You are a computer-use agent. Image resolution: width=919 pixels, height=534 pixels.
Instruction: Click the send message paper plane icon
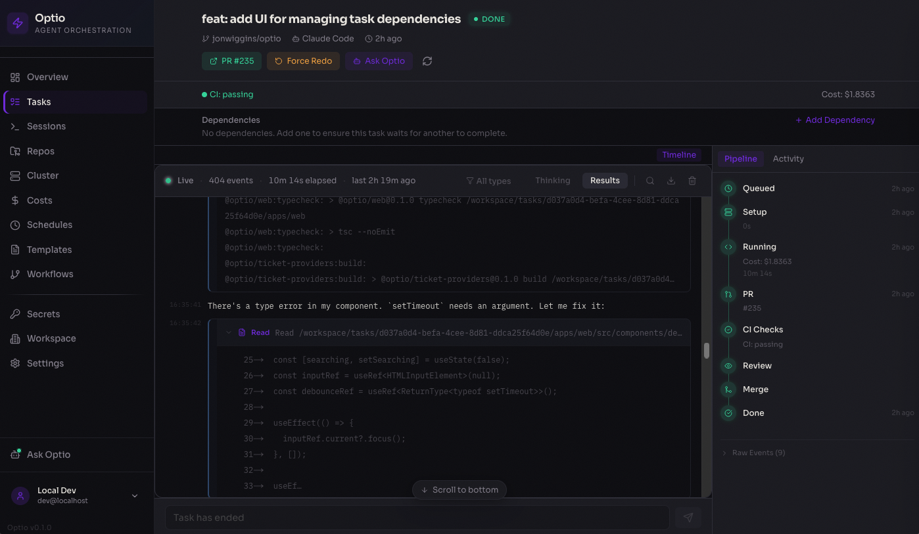click(x=688, y=517)
